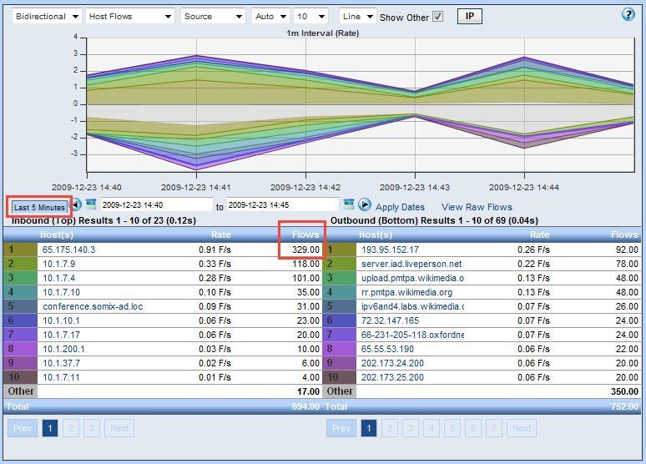The height and width of the screenshot is (464, 646).
Task: Open the Line chart type dropdown
Action: [x=357, y=17]
